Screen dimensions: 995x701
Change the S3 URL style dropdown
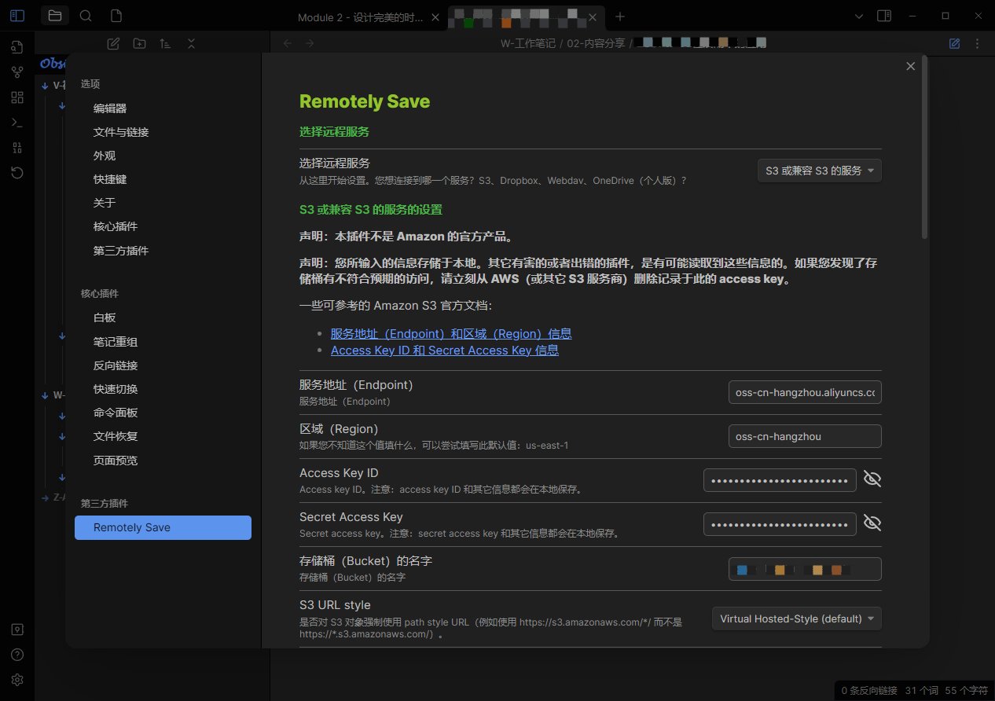tap(795, 618)
